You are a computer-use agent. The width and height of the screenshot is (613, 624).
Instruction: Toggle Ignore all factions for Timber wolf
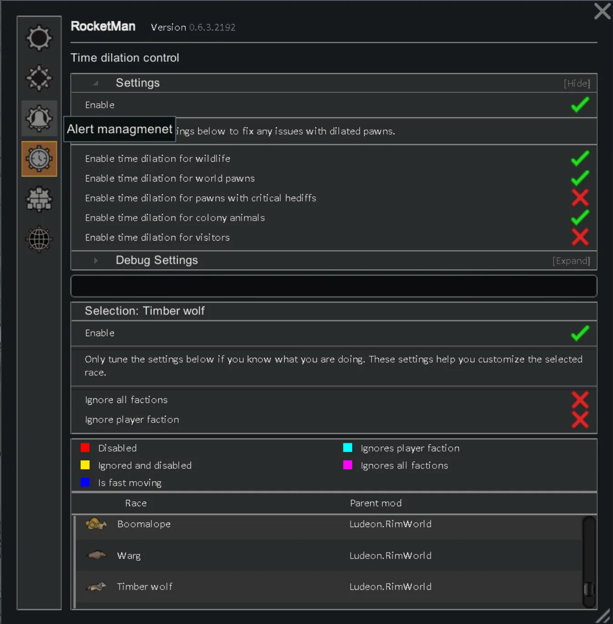click(580, 400)
